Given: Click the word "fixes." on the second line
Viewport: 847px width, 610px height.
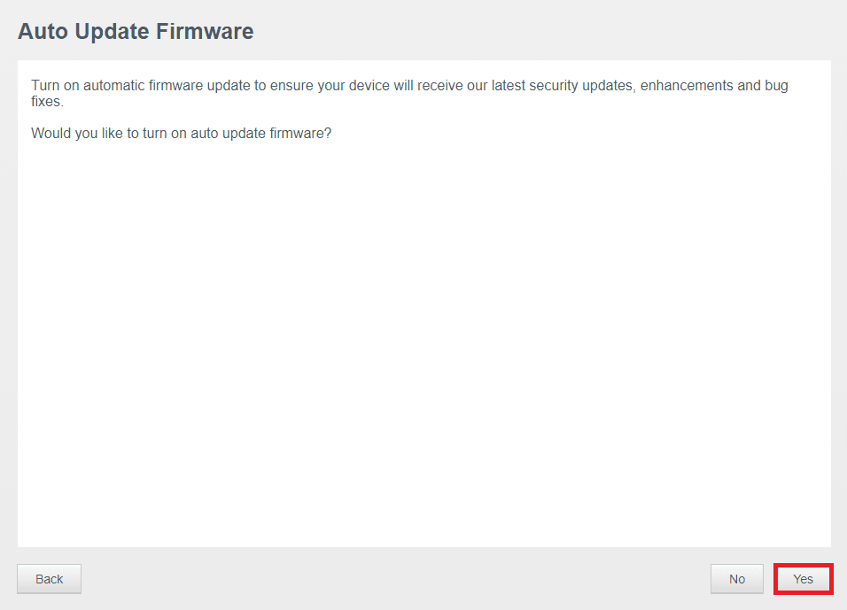Looking at the screenshot, I should pos(47,102).
